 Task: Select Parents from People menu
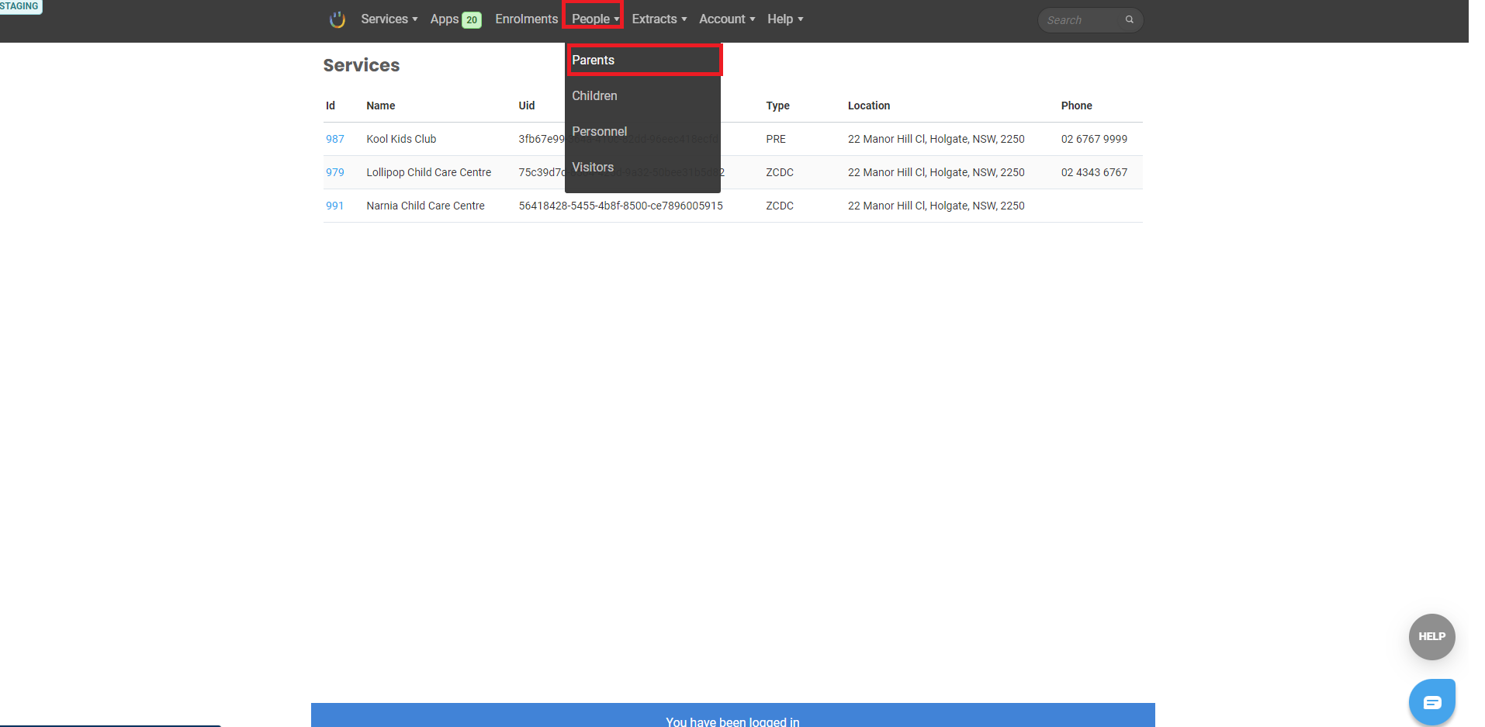[642, 60]
